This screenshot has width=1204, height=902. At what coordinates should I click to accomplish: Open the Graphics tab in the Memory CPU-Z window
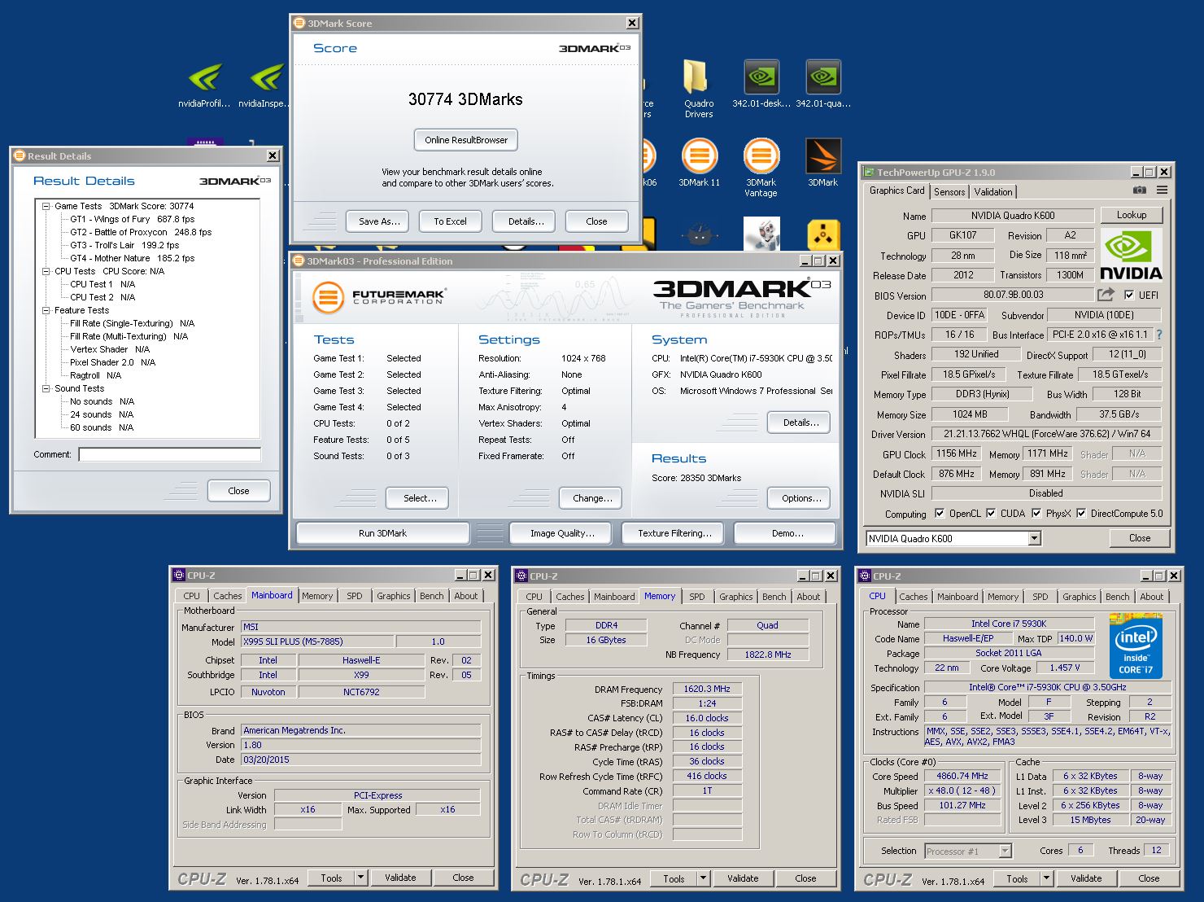[x=735, y=597]
